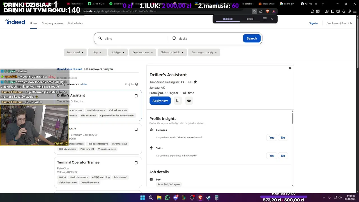This screenshot has width=359, height=202.
Task: Go to Indeed Home tab
Action: click(34, 23)
